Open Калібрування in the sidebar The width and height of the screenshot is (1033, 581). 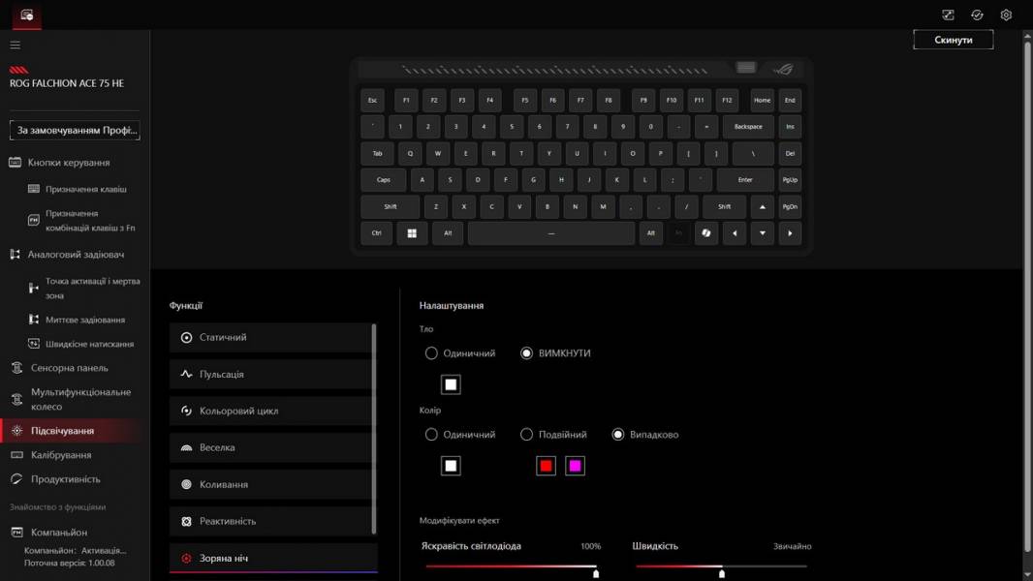click(61, 455)
